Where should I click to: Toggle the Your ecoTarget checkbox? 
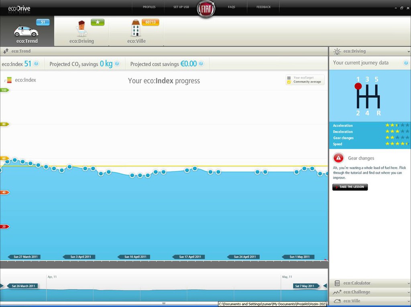[x=289, y=78]
